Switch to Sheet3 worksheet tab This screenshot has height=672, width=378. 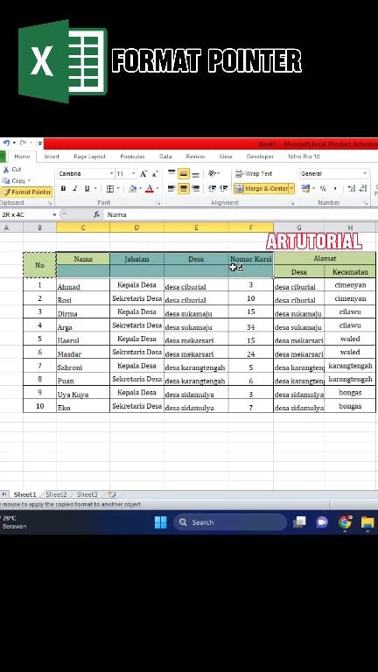click(87, 494)
